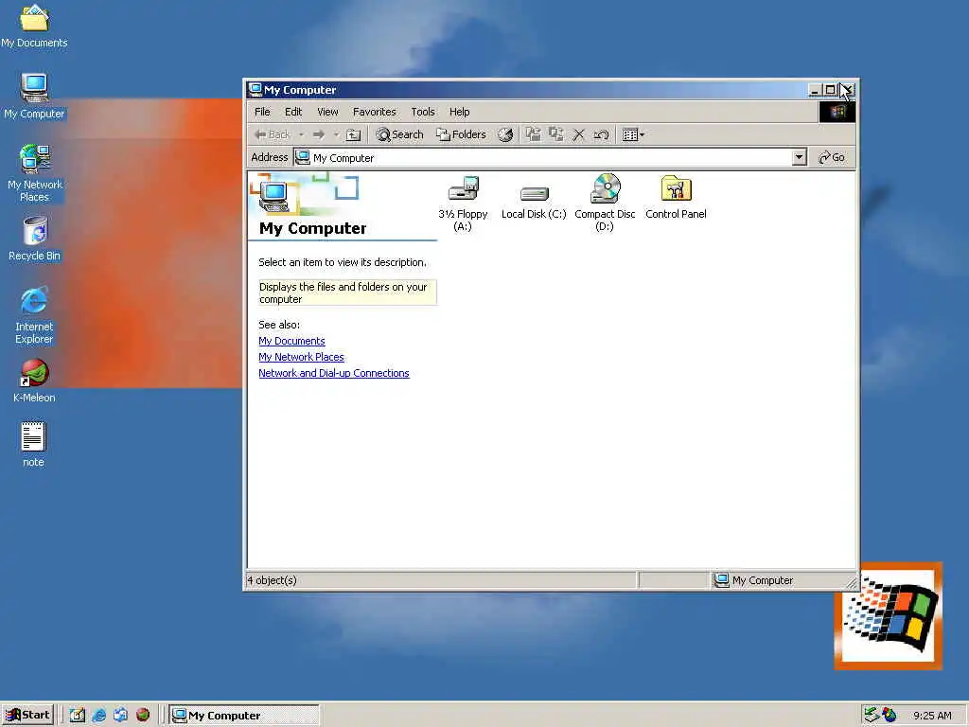969x727 pixels.
Task: Follow the My Network Places link
Action: (301, 357)
